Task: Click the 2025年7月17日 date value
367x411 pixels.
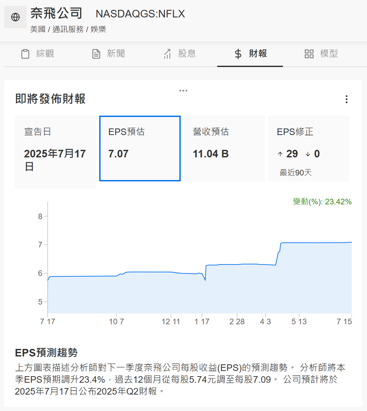Action: pos(55,160)
